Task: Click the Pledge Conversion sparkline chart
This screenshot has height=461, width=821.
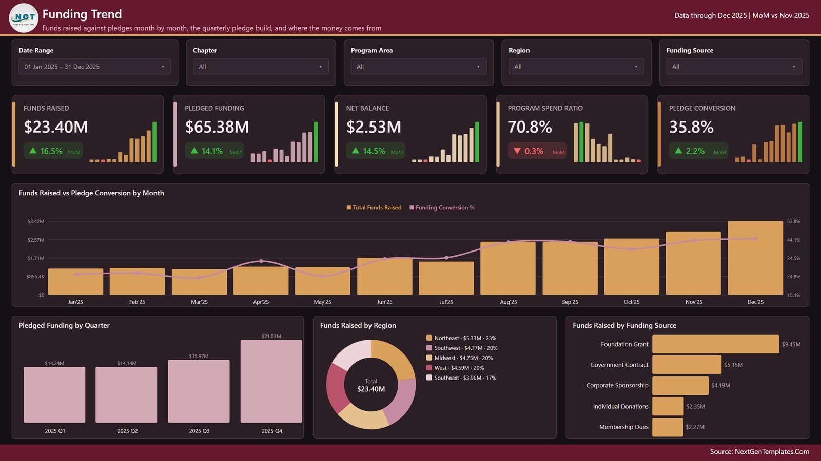Action: [x=768, y=142]
